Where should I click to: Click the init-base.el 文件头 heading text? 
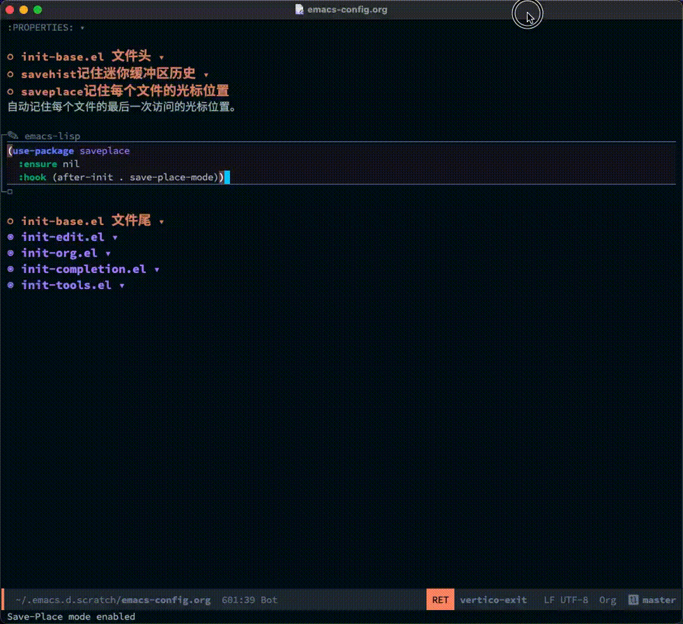point(86,56)
